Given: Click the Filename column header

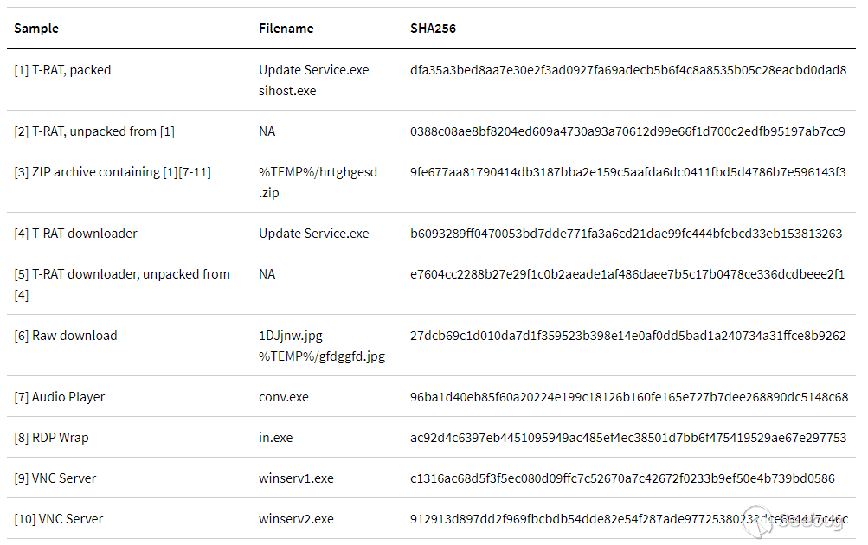Looking at the screenshot, I should [286, 29].
